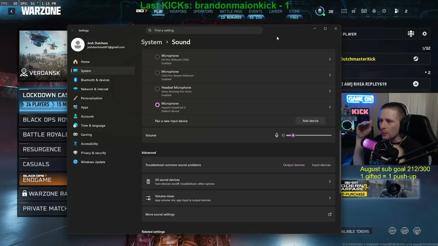
Task: Click the Add device button
Action: (310, 121)
